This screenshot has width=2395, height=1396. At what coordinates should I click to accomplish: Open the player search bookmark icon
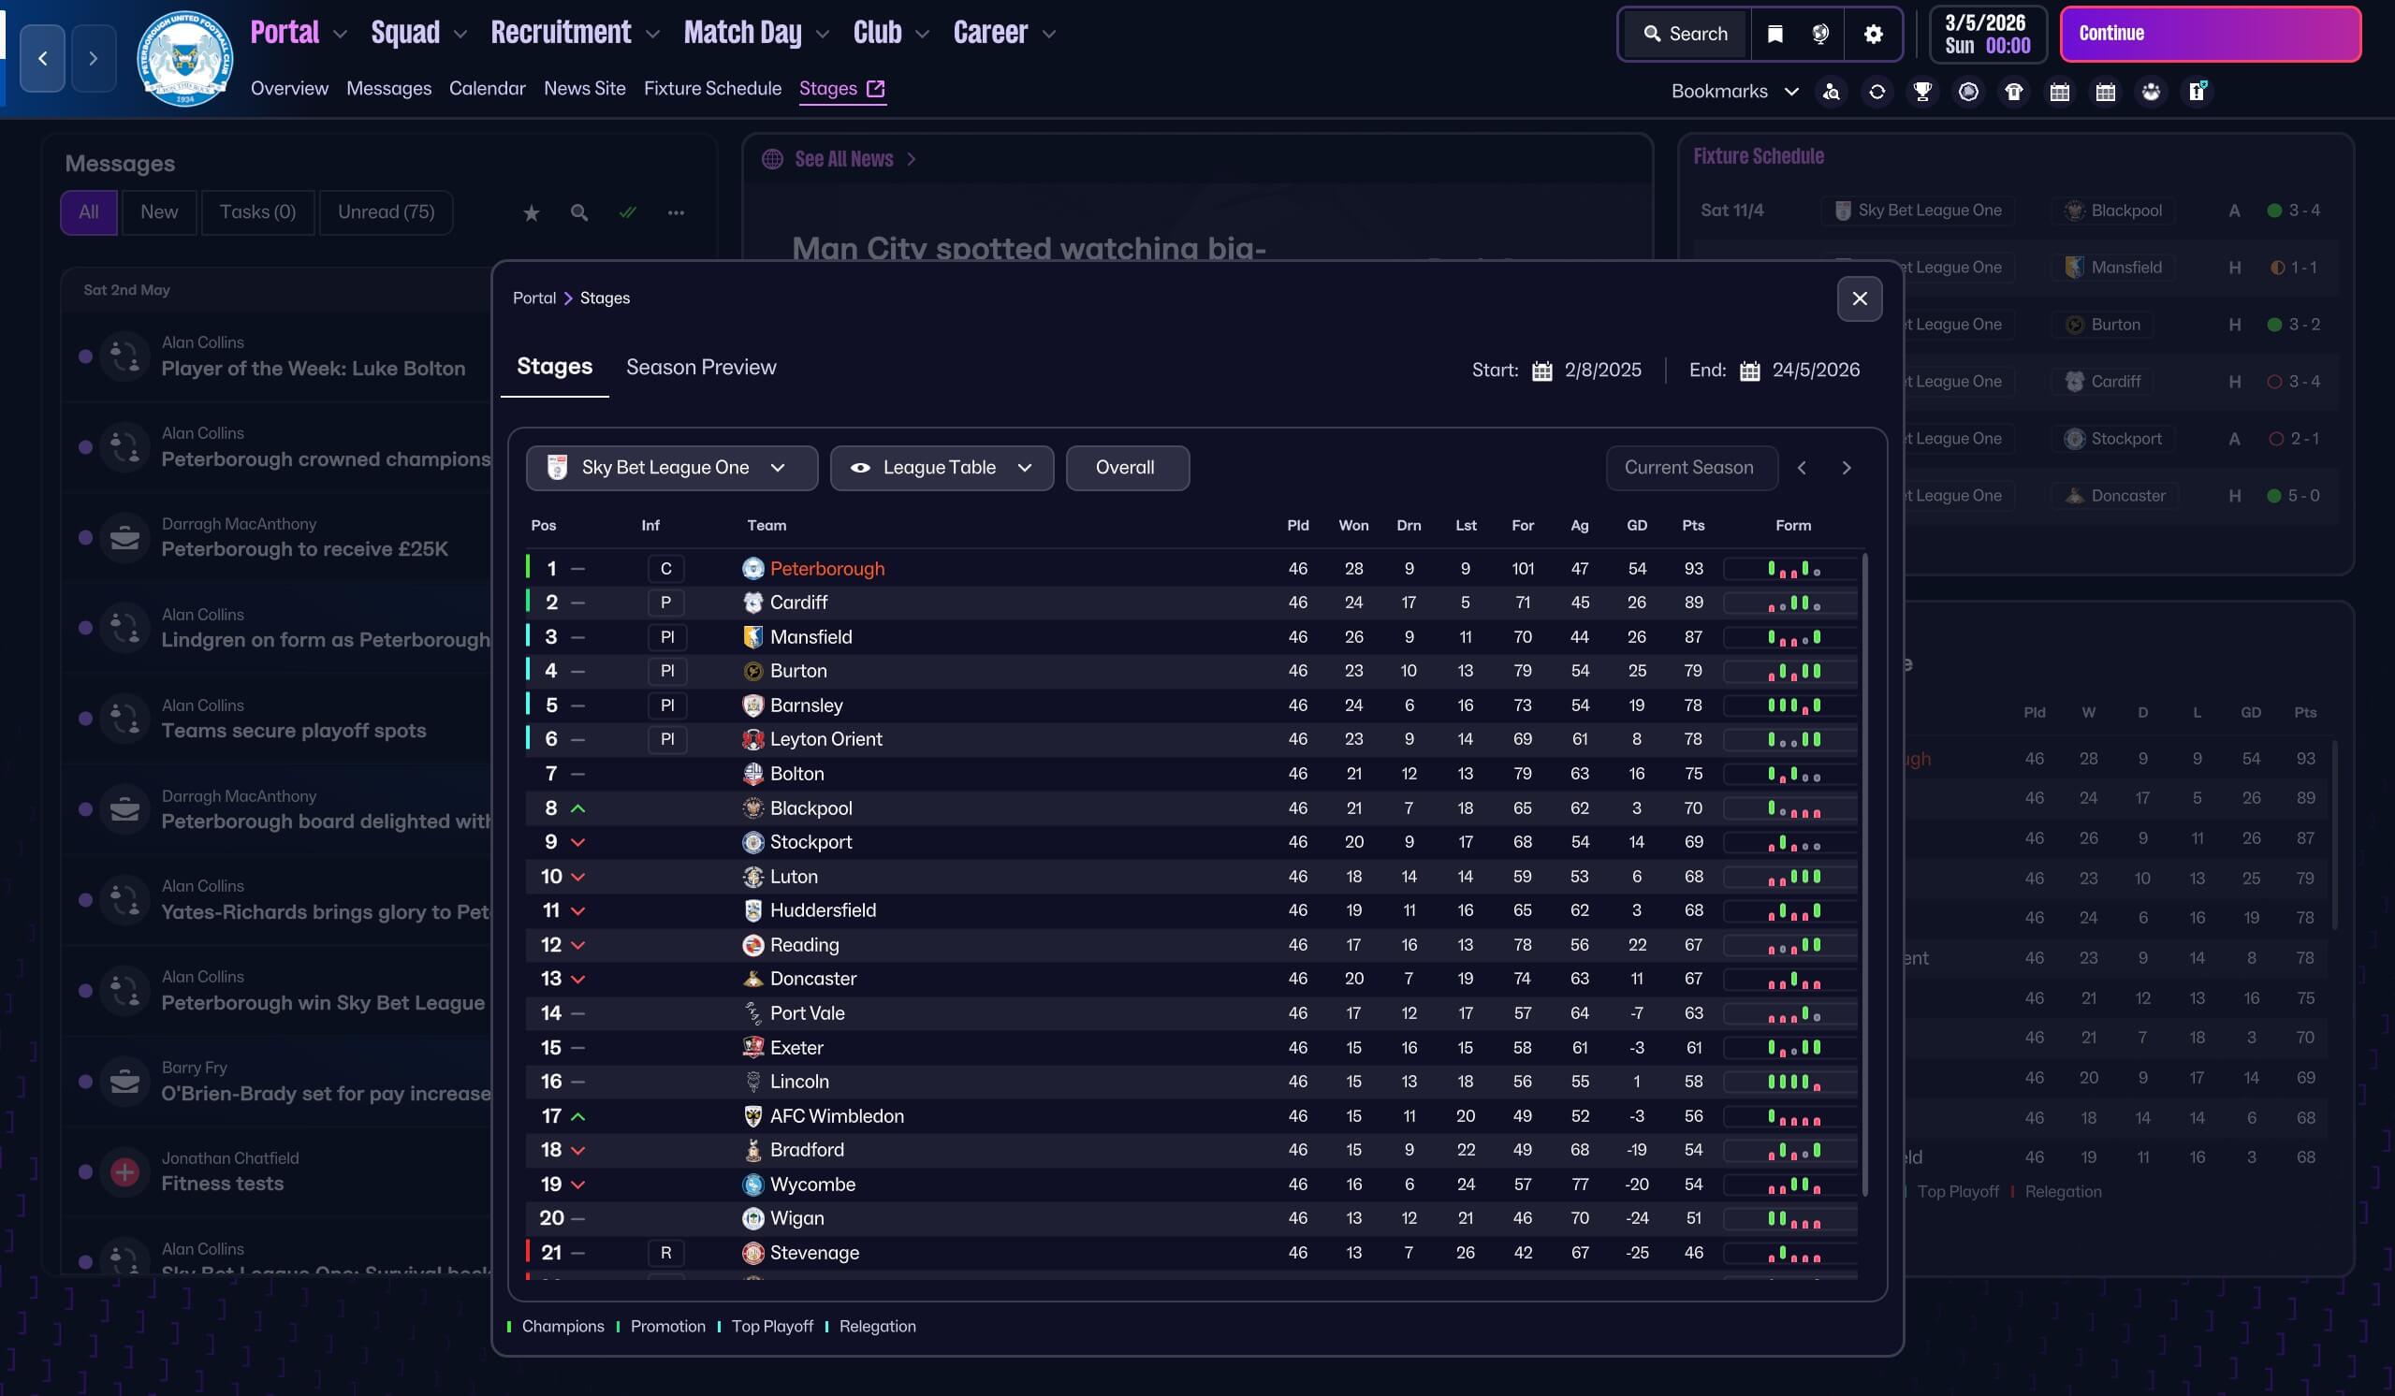pos(1832,93)
